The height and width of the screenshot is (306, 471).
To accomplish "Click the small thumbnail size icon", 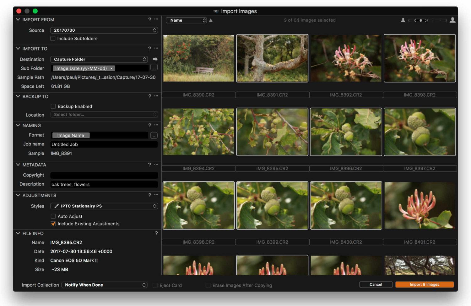I will pos(403,20).
